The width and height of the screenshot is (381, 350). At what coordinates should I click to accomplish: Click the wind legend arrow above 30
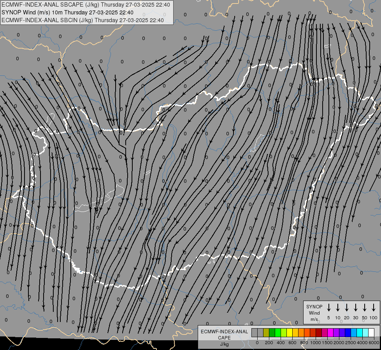(x=355, y=308)
